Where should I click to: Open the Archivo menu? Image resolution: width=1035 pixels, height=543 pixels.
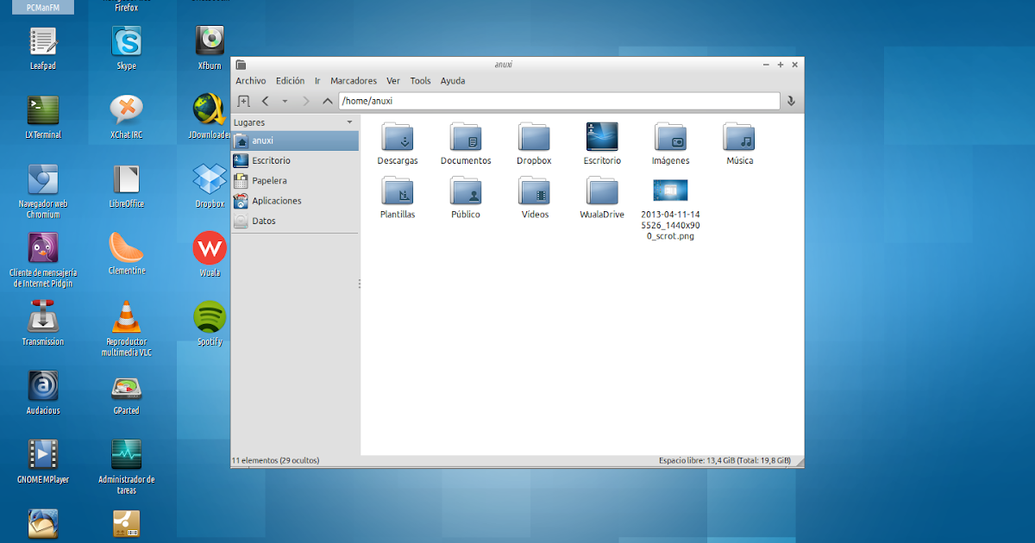click(250, 81)
